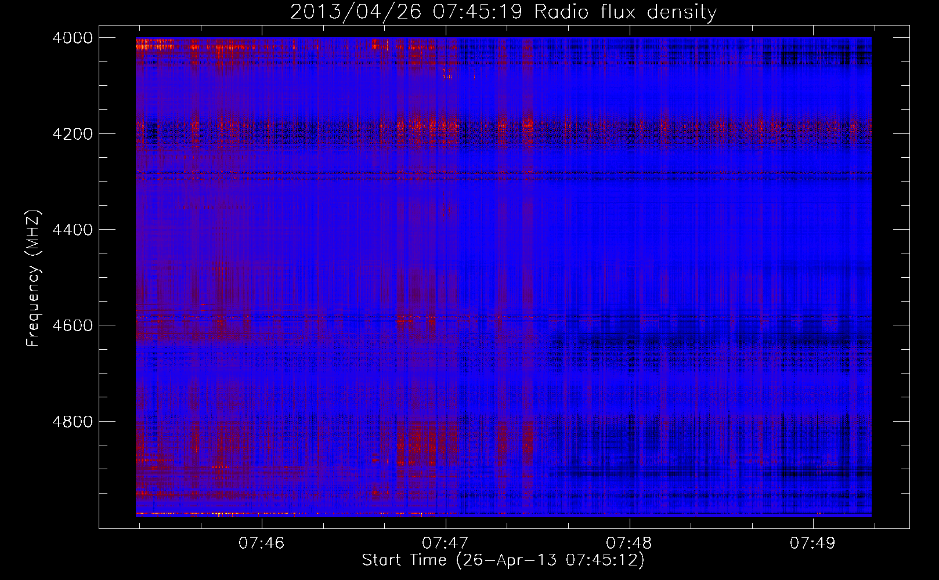Screen dimensions: 939x580
Task: Click the 07:48 time axis label
Action: 629,543
